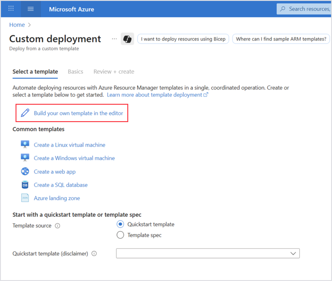Click the web app globe icon
332x281 pixels.
[25, 171]
